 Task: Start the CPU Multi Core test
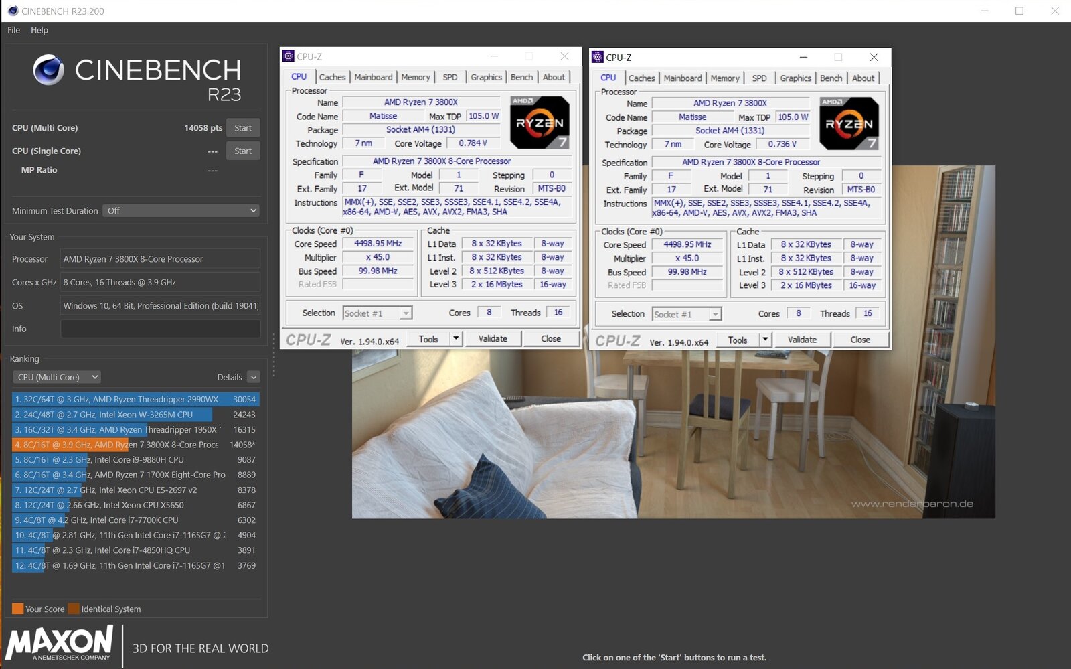(x=243, y=128)
